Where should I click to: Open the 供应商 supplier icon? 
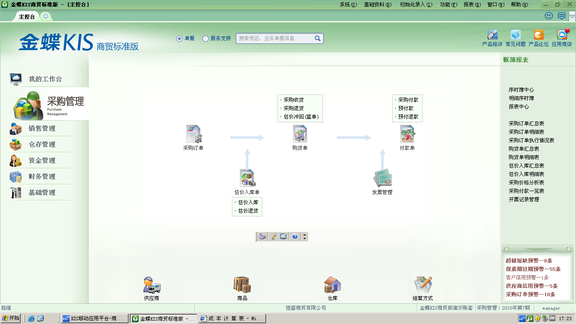(151, 285)
